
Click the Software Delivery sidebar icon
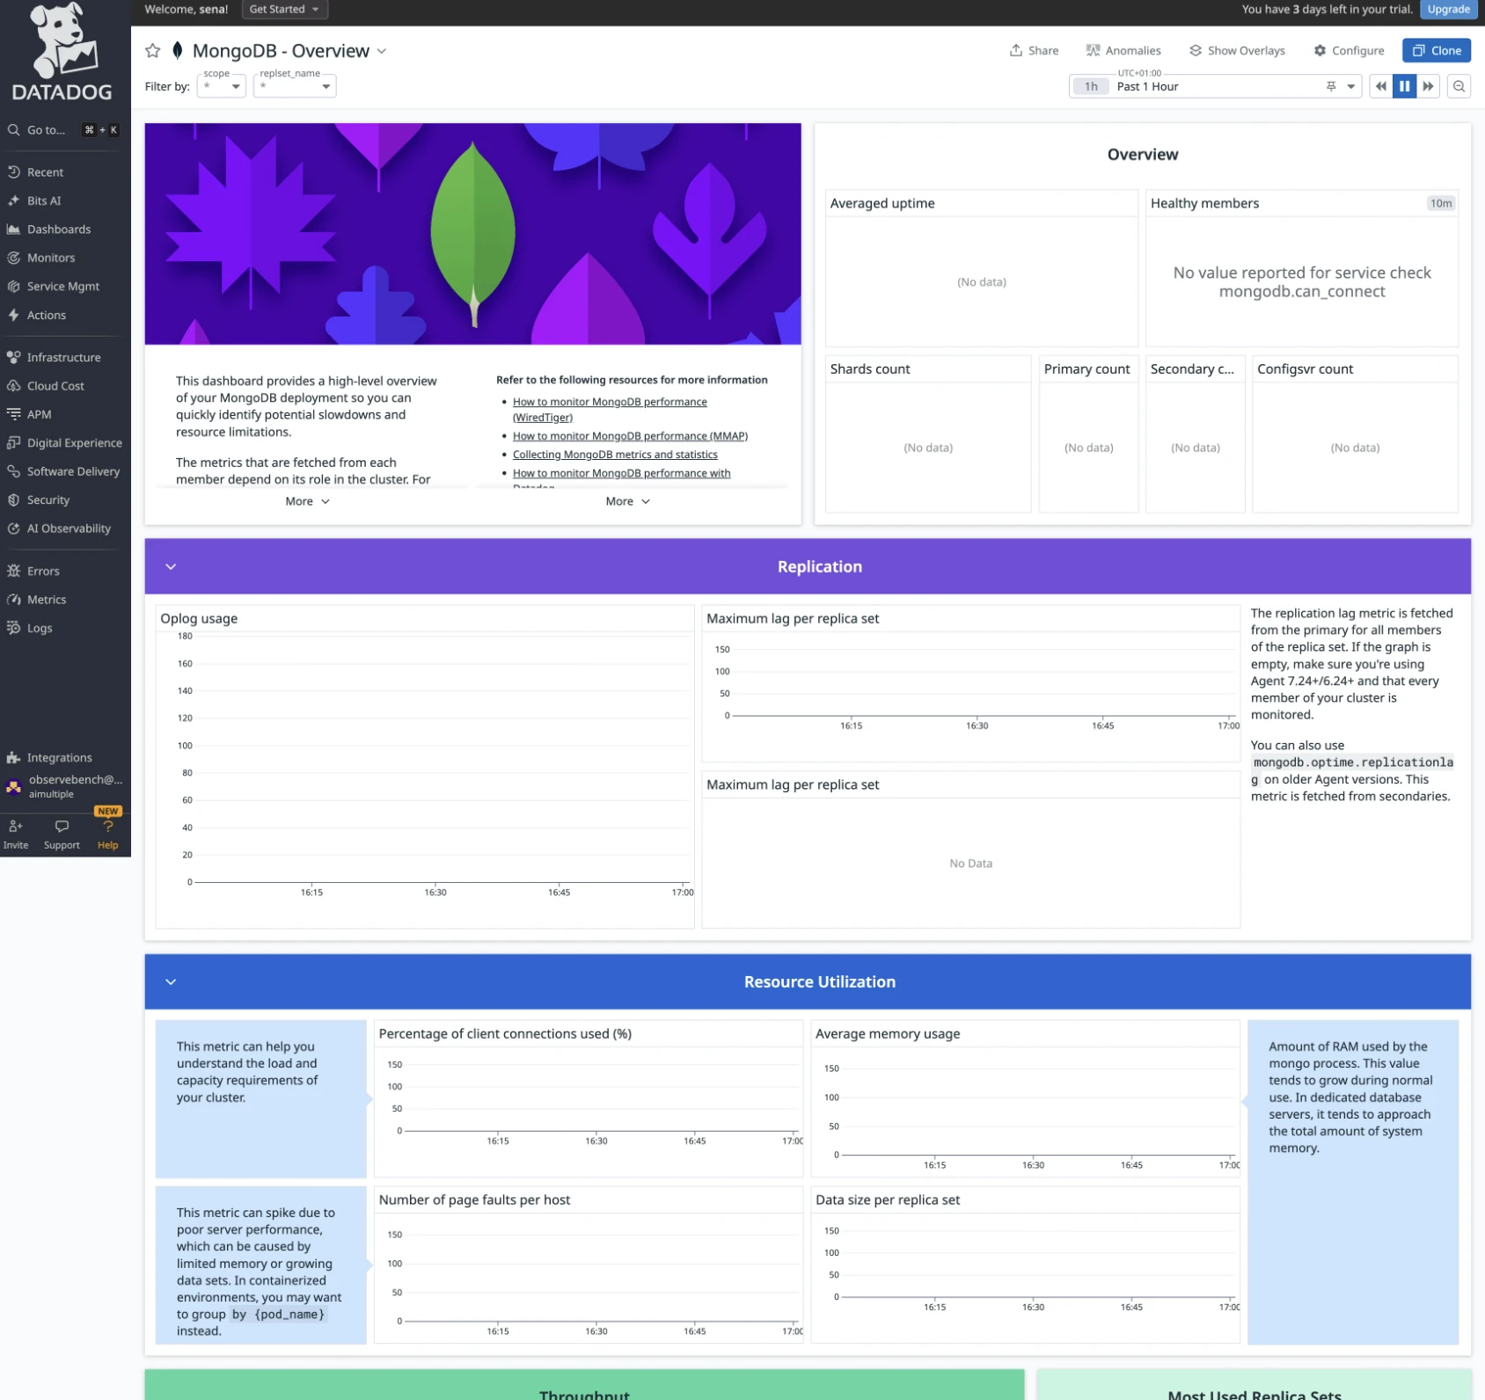(13, 471)
